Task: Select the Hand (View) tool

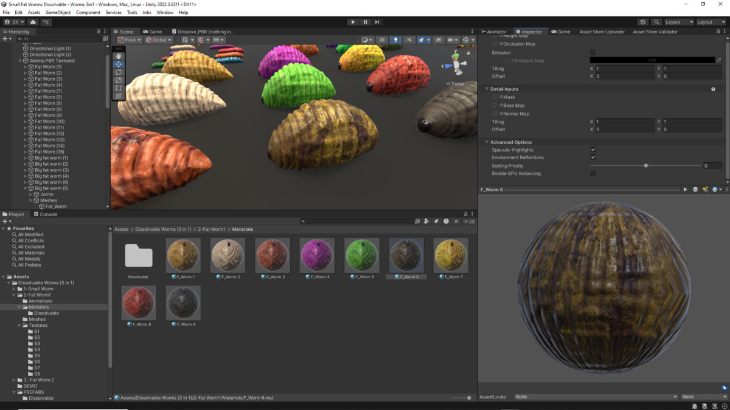Action: (119, 56)
